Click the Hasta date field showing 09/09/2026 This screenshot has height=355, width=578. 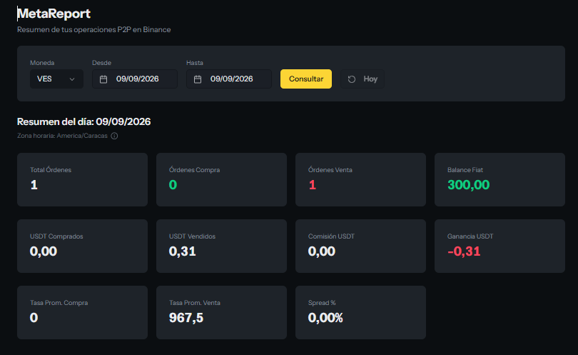coord(229,79)
